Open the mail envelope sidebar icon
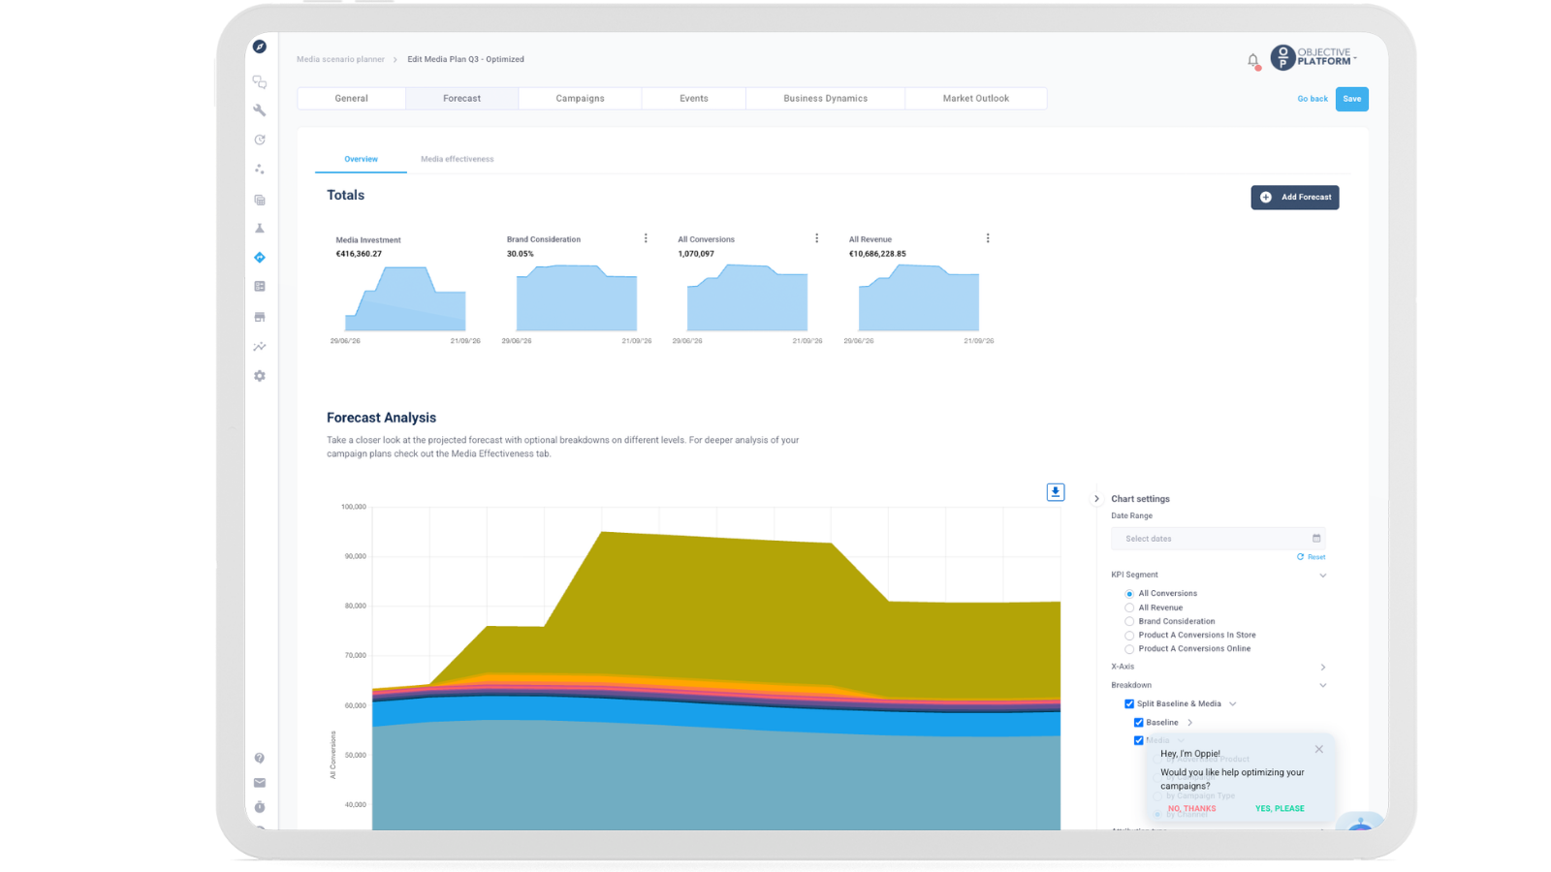The width and height of the screenshot is (1551, 872). click(x=260, y=783)
